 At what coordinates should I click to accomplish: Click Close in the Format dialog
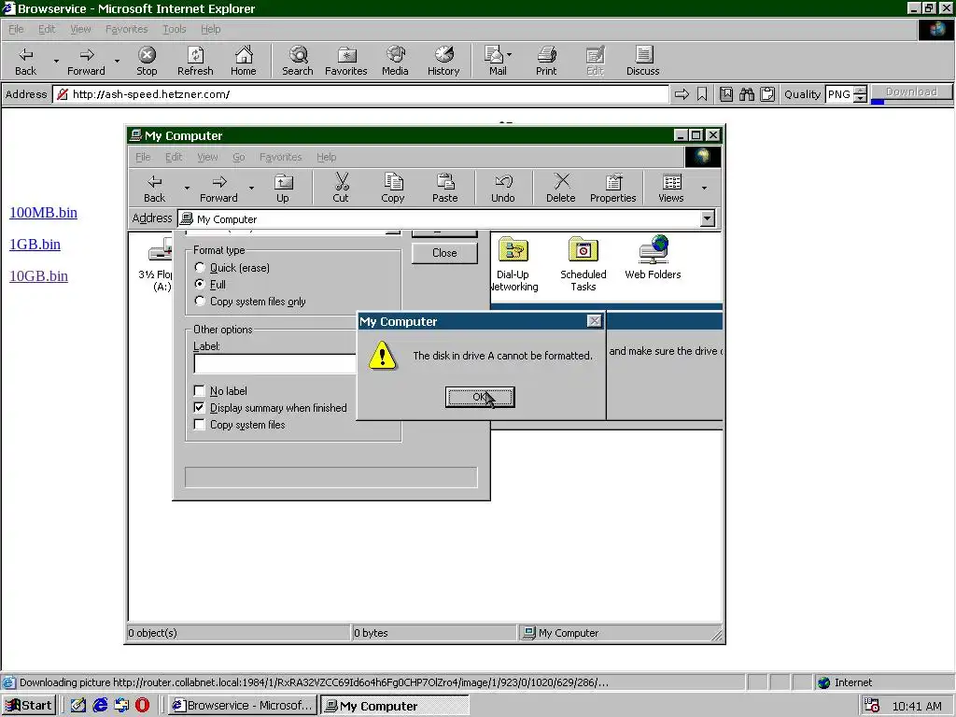(444, 253)
